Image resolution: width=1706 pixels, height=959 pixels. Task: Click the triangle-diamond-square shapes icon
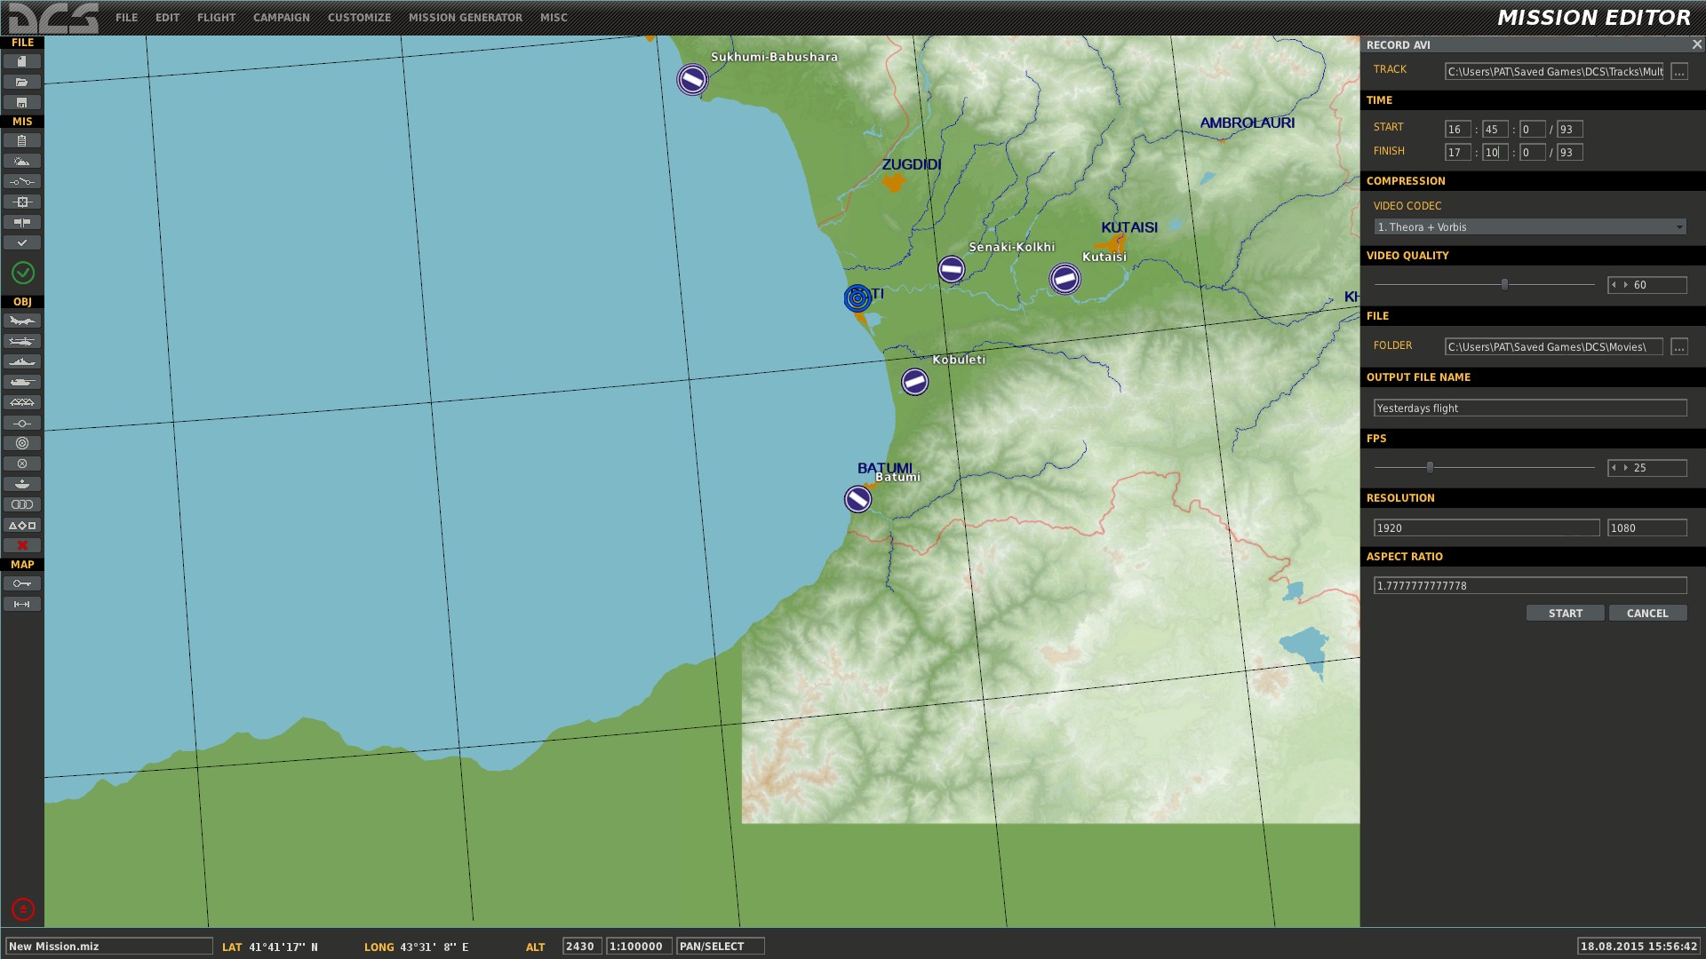click(22, 525)
